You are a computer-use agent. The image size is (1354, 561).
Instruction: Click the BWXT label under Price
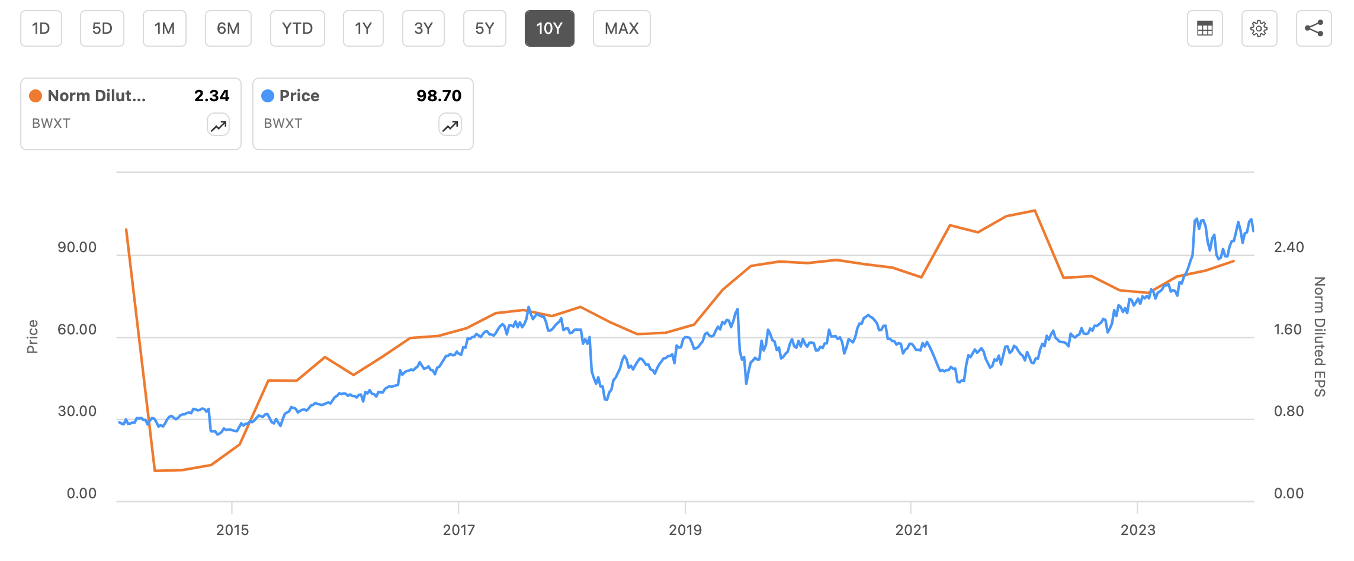[283, 124]
